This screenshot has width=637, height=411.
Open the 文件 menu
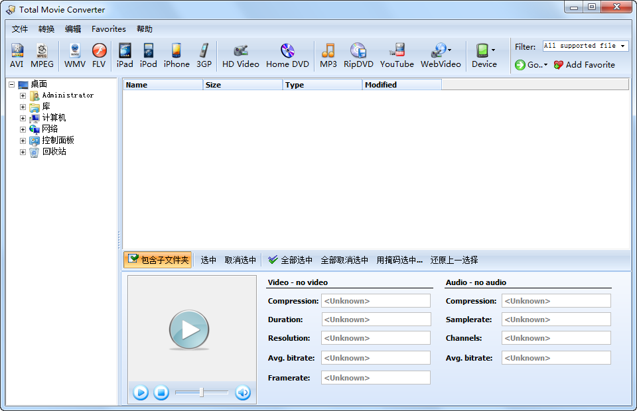pos(20,29)
